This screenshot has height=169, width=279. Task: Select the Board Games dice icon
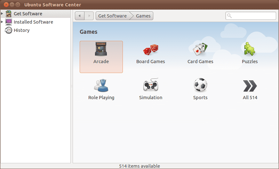(x=151, y=49)
